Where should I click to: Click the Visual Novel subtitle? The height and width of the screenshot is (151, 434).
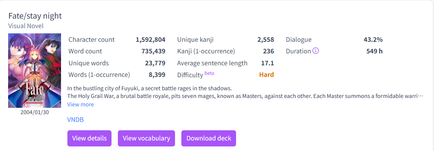26,26
